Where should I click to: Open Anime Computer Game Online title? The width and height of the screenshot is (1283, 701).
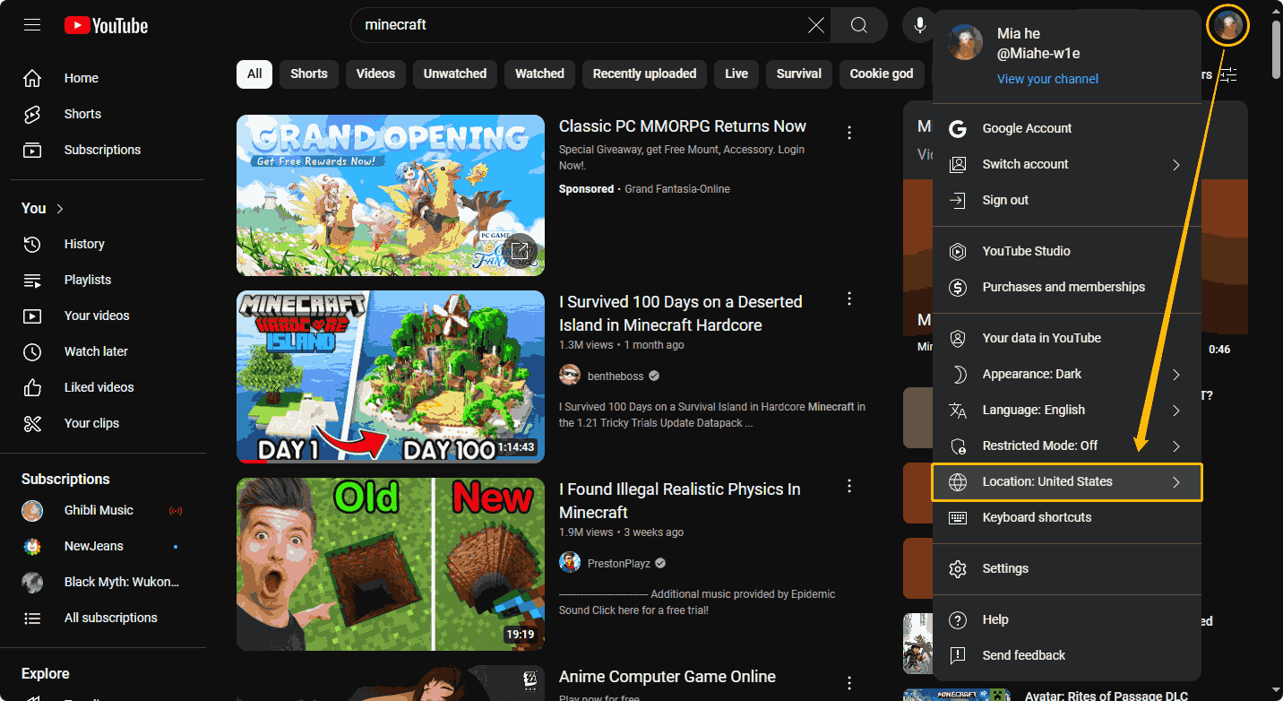coord(667,677)
